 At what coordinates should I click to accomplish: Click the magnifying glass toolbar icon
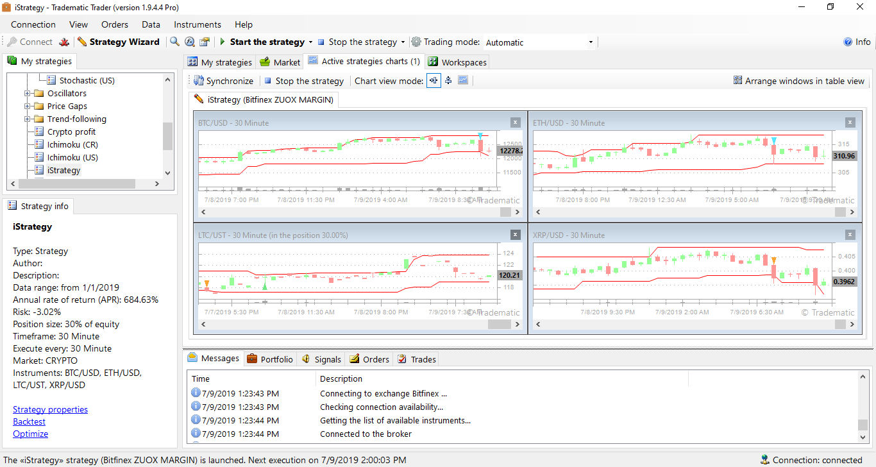pyautogui.click(x=174, y=42)
